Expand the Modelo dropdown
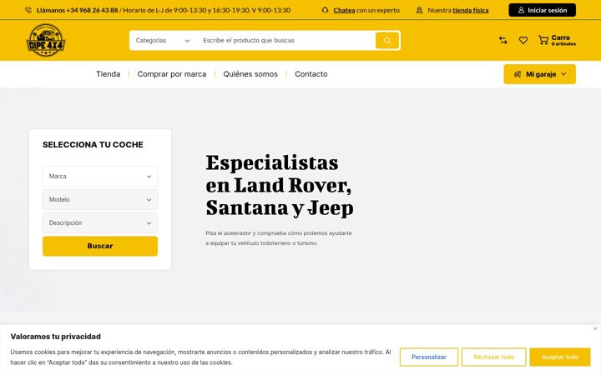Viewport: 601px width, 375px height. click(100, 200)
